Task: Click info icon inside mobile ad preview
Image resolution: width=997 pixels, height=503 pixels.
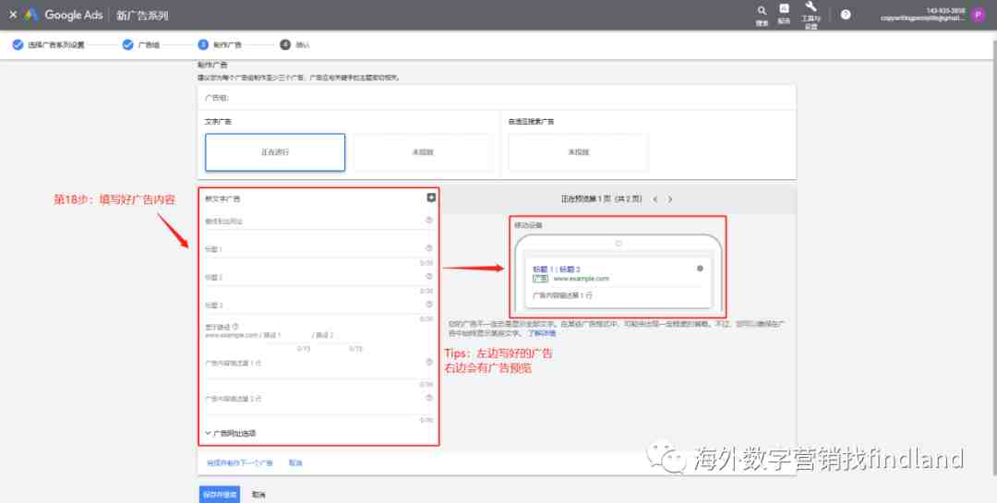Action: 700,269
